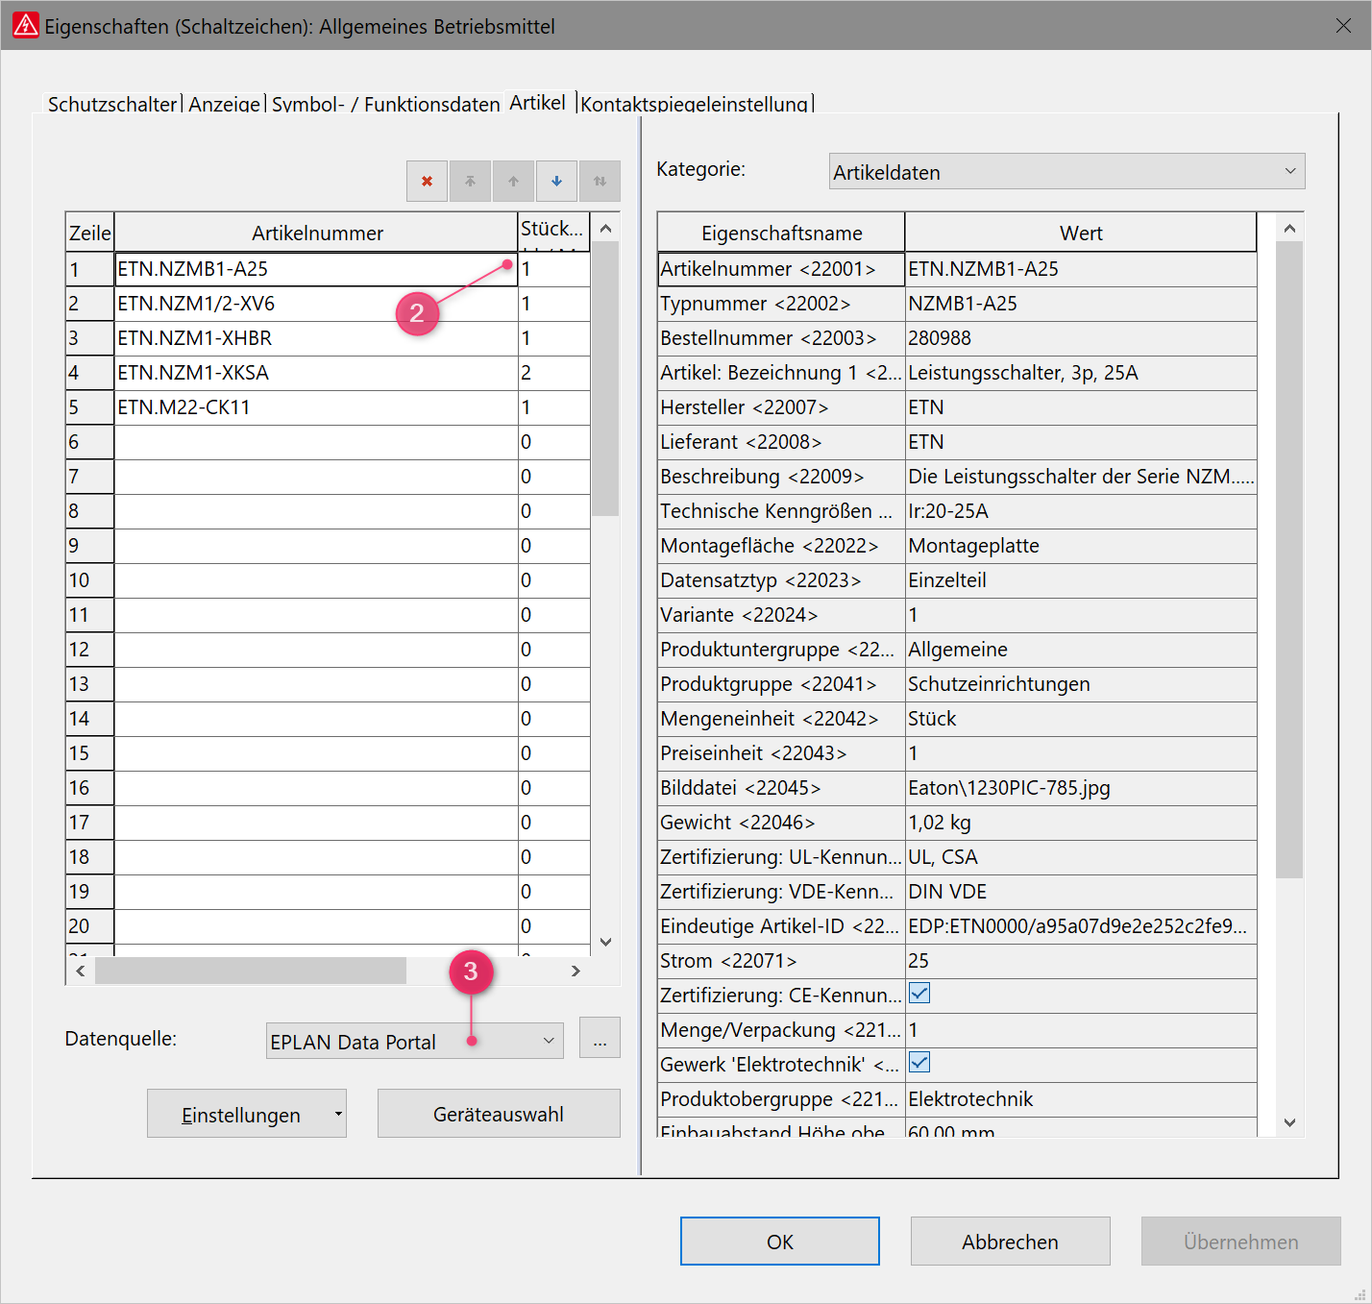Toggle the checkbox next to CE certification value
The width and height of the screenshot is (1372, 1304).
[919, 993]
